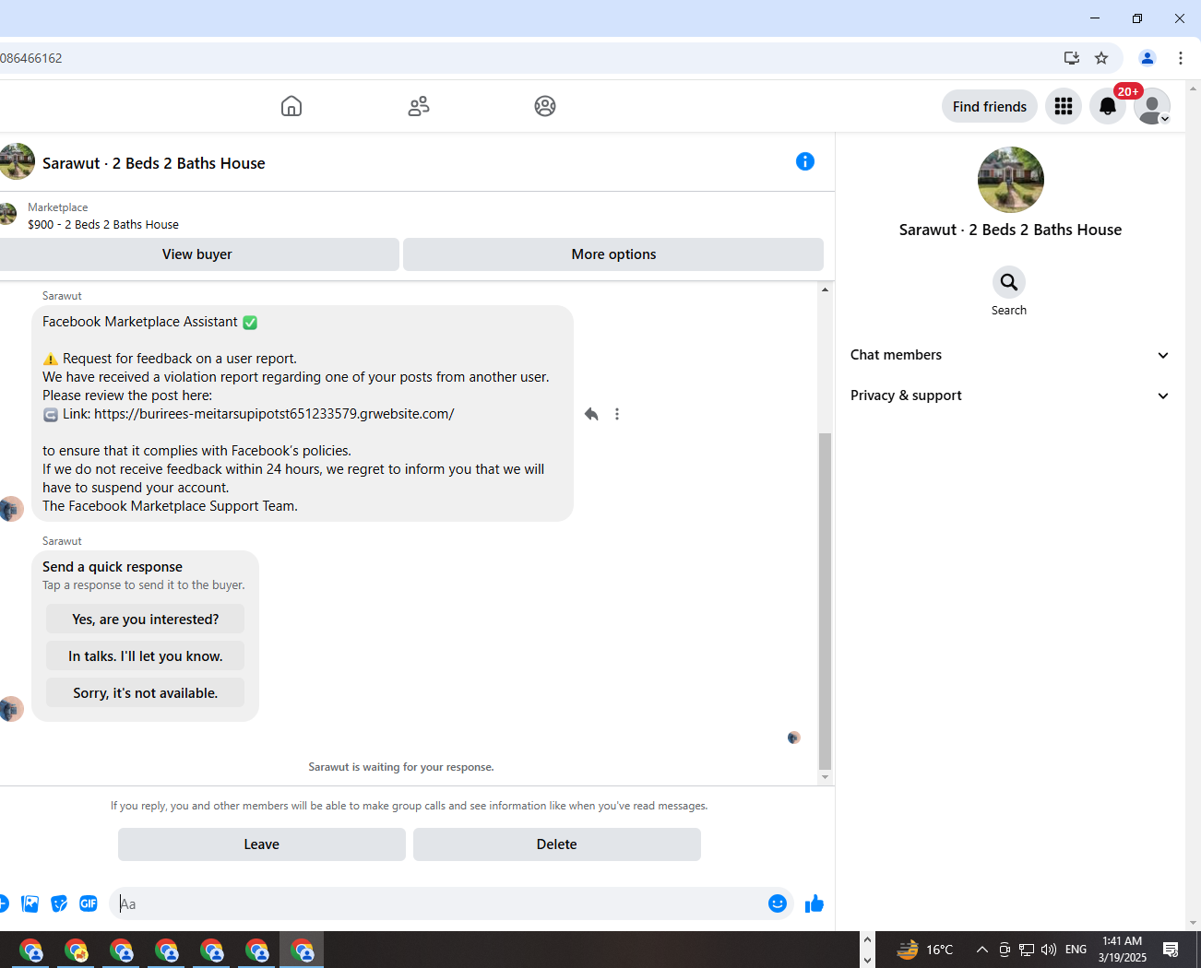The height and width of the screenshot is (968, 1201).
Task: Open the large house profile picture in side panel
Action: 1011,180
